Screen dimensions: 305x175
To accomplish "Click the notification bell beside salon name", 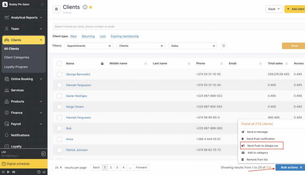I will tap(42, 5).
